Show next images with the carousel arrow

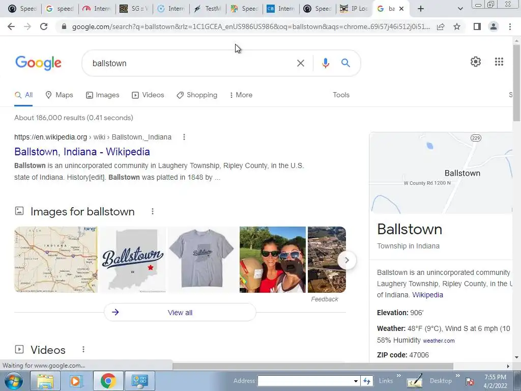346,260
